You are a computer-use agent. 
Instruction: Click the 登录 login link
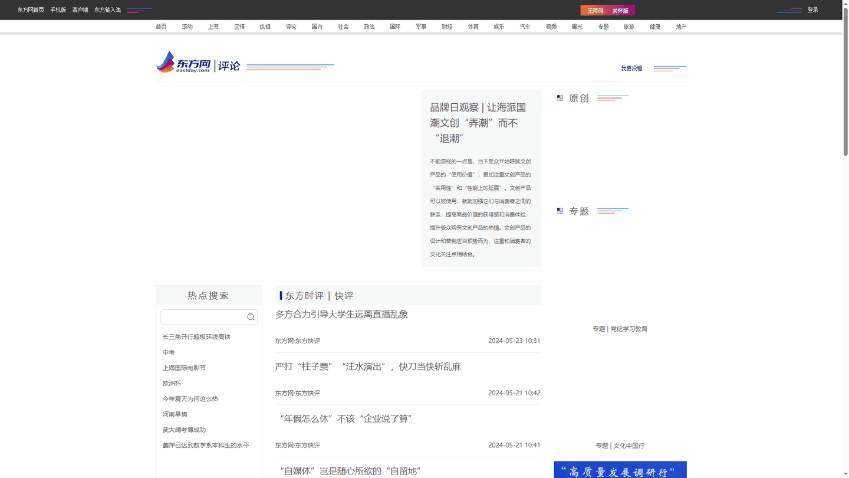tap(813, 10)
